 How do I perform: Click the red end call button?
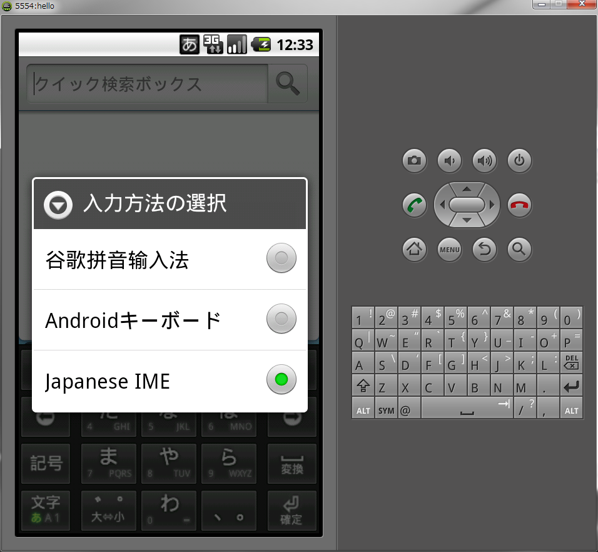tap(519, 205)
